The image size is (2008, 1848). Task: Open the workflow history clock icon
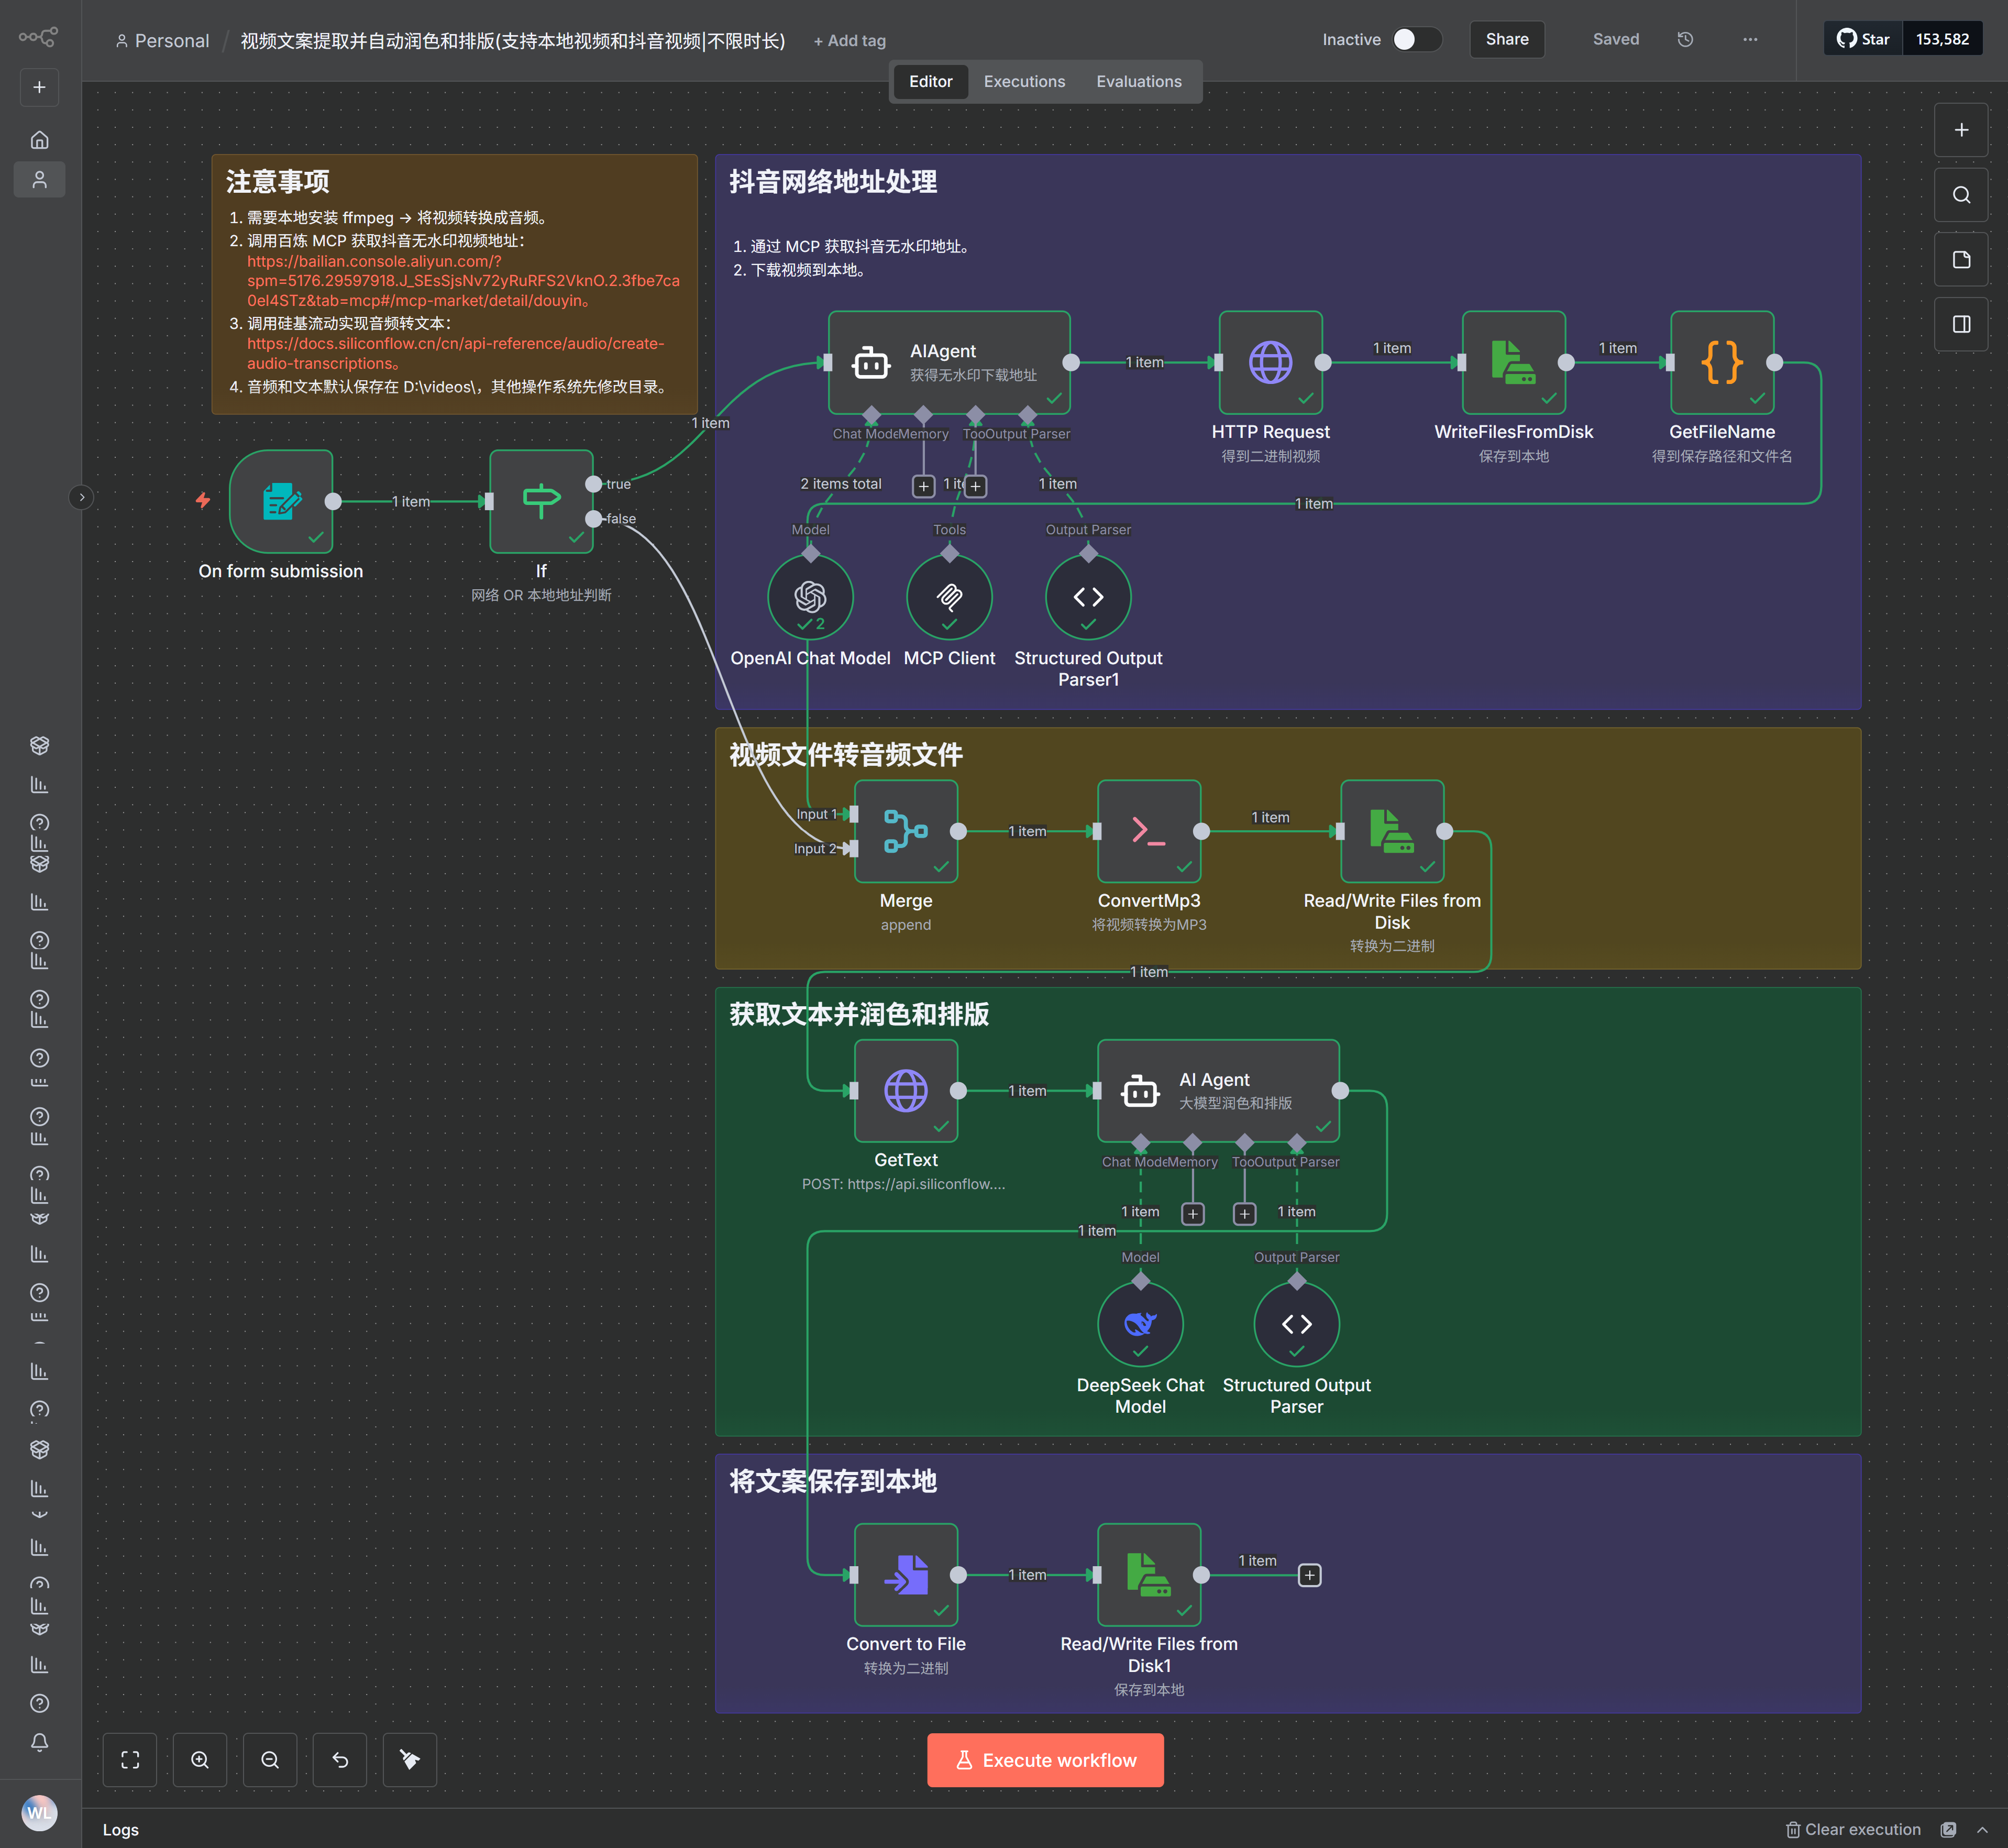(x=1685, y=40)
